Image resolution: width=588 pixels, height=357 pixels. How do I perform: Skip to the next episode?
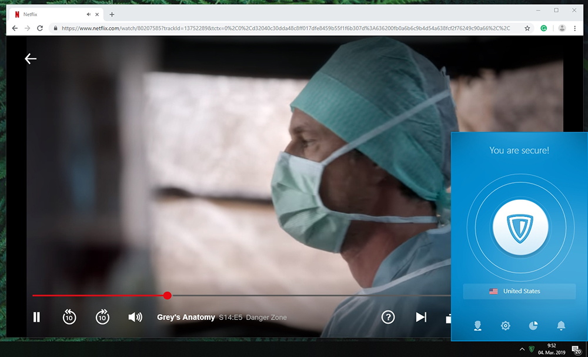[421, 317]
